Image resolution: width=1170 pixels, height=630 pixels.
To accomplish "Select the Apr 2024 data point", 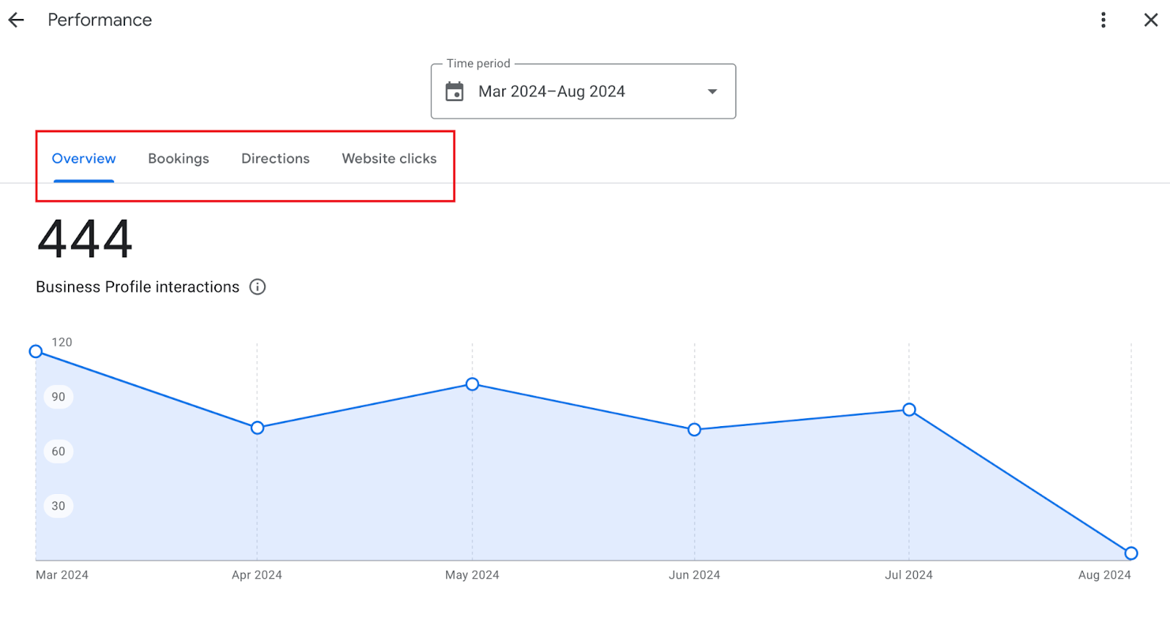I will (x=257, y=428).
